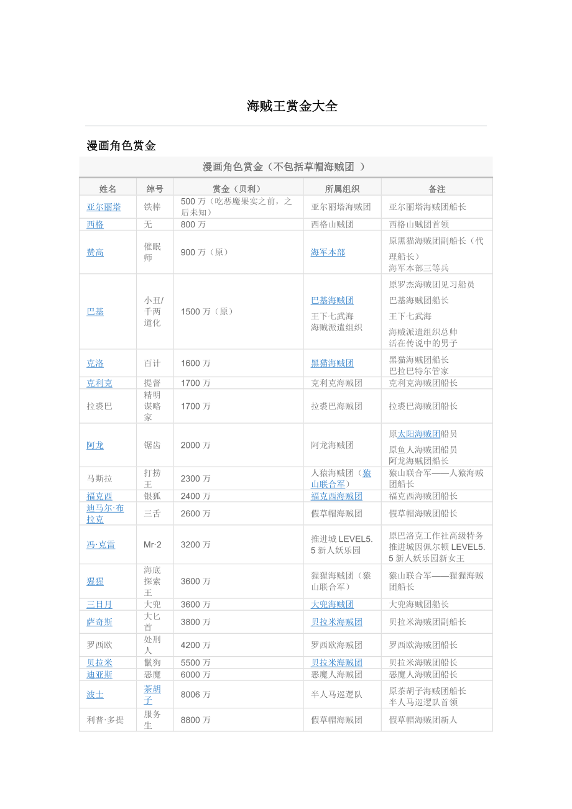
Task: Click the 巴基海贼团 organization link
Action: 332,301
